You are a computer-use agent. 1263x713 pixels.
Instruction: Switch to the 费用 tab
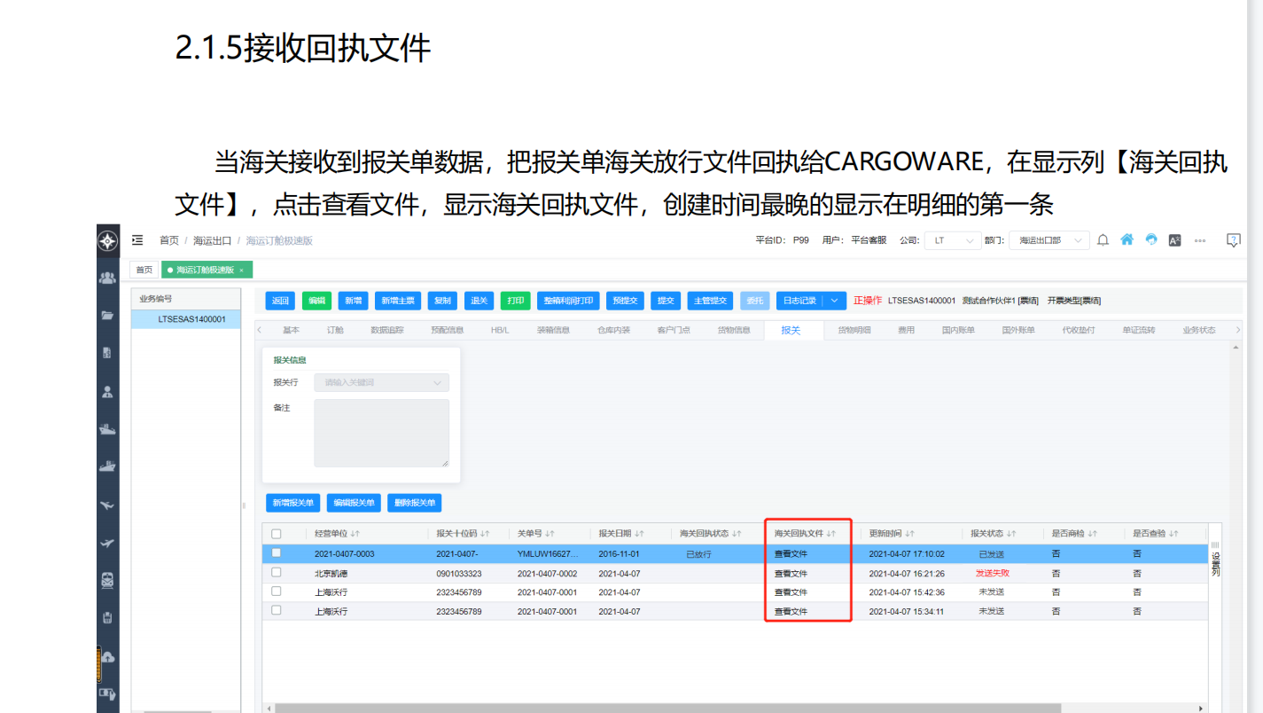906,330
